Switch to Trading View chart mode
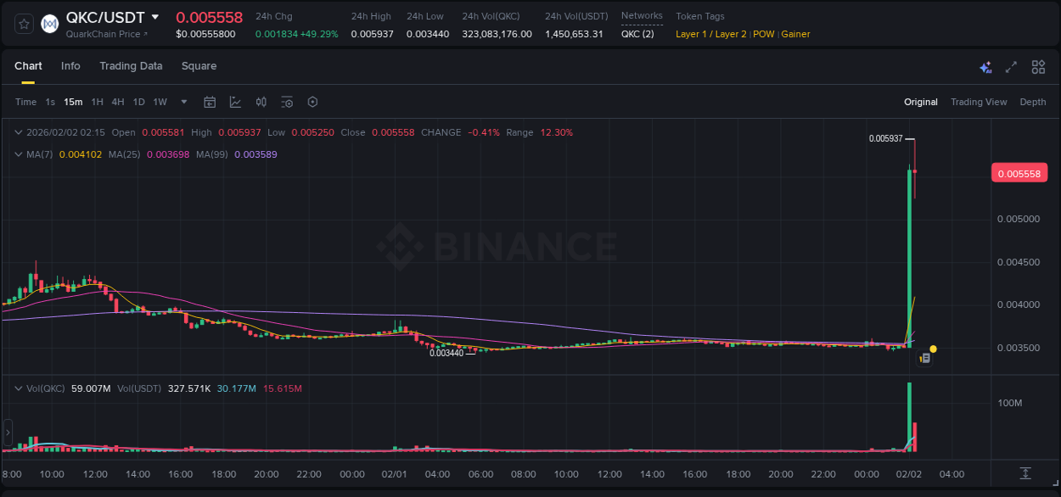The image size is (1061, 497). (979, 101)
